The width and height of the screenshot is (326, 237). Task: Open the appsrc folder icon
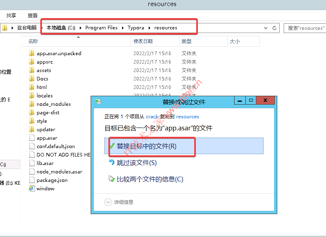[x=31, y=62]
